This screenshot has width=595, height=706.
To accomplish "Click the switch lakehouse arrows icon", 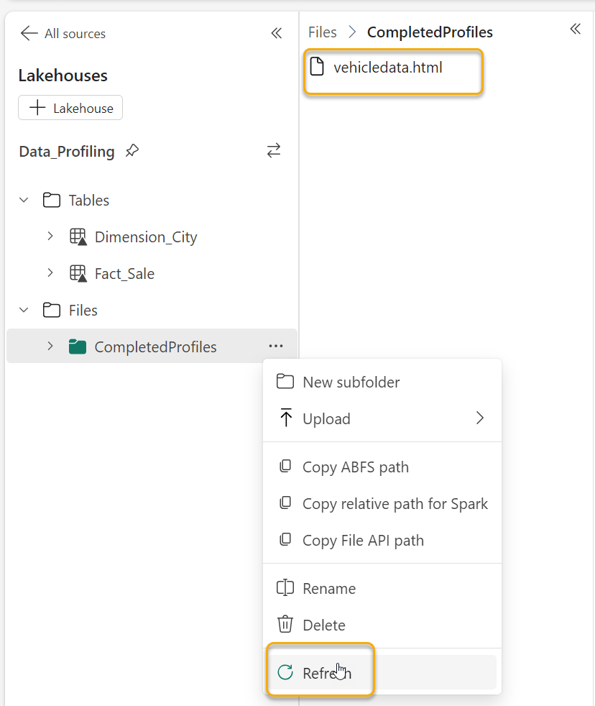I will pyautogui.click(x=274, y=151).
